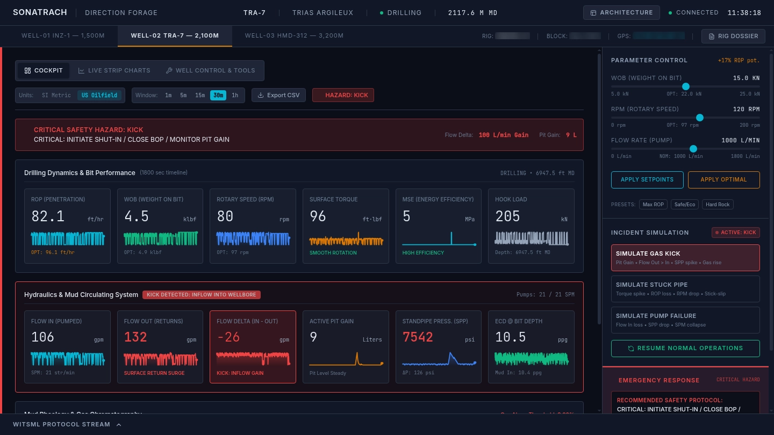The image size is (774, 435).
Task: Click the 132 Flow Out value
Action: 135,337
